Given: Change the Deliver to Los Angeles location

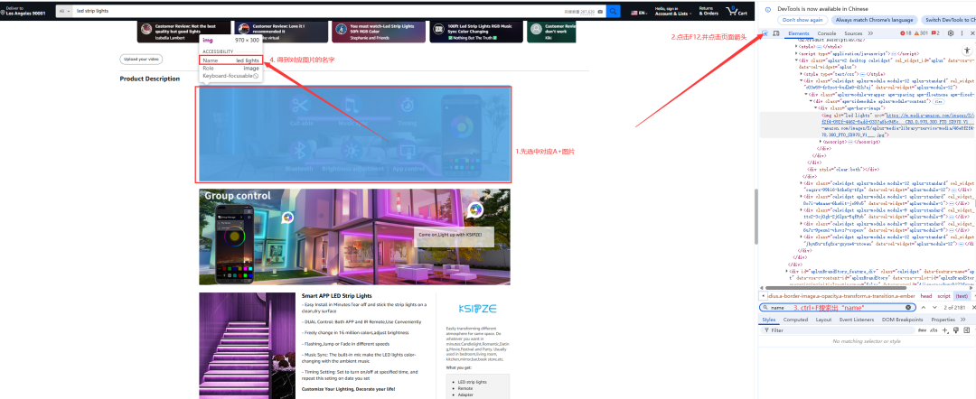Looking at the screenshot, I should [23, 11].
